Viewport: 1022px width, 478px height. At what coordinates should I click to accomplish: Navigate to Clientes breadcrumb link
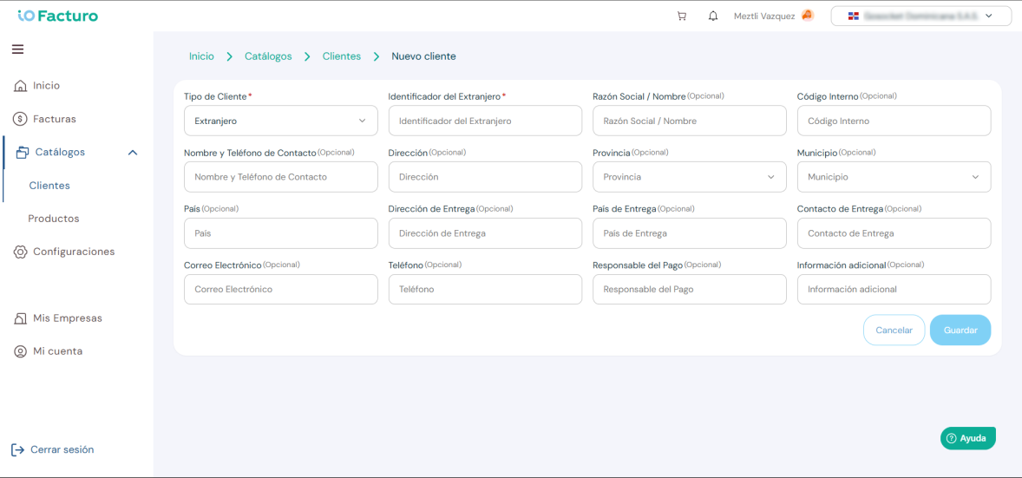tap(342, 56)
